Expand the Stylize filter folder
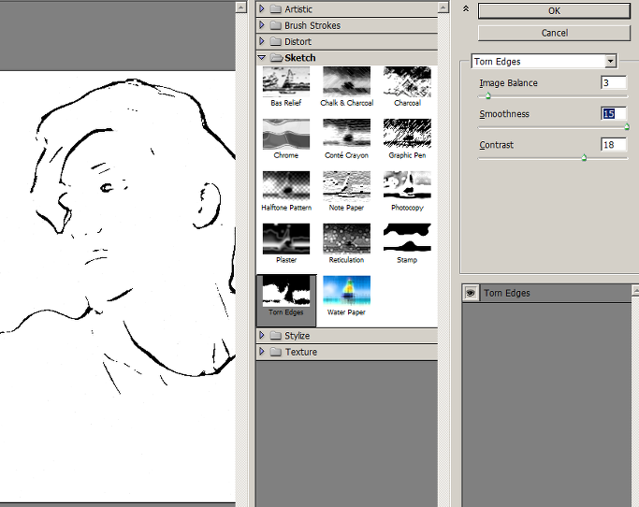Image resolution: width=639 pixels, height=507 pixels. tap(262, 335)
